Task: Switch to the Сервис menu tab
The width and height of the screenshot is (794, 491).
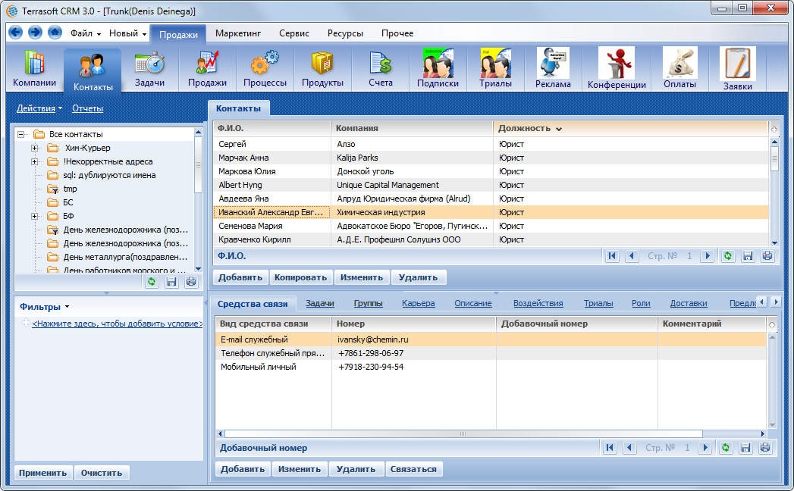Action: [x=293, y=33]
